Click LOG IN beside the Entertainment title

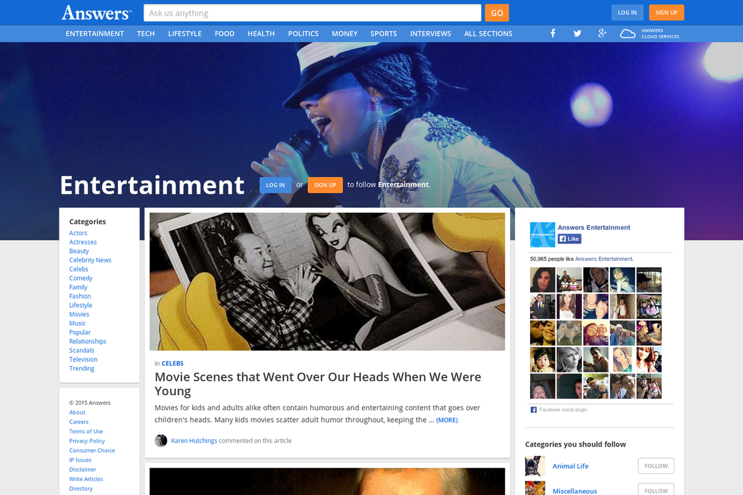(276, 185)
